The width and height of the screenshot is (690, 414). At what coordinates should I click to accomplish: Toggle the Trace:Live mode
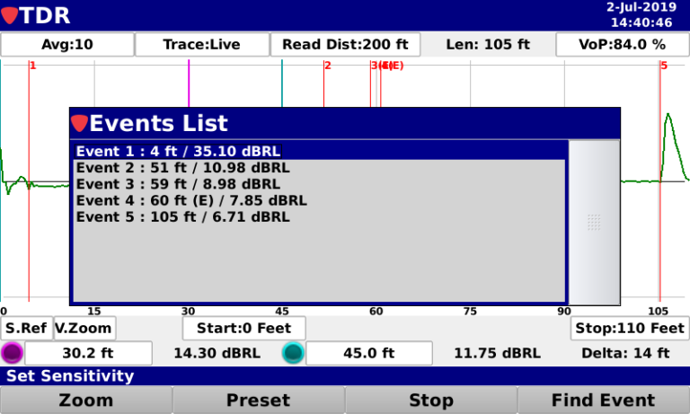(201, 45)
